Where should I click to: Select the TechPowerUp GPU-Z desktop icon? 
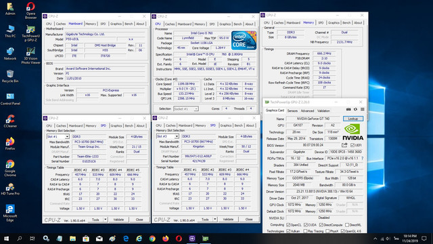(30, 33)
